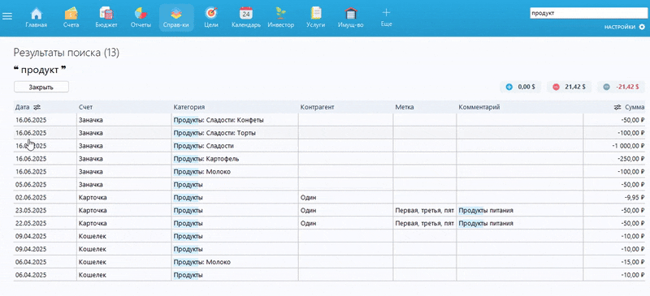
Task: Click Один in the 02.06.2025 row
Action: pos(308,197)
